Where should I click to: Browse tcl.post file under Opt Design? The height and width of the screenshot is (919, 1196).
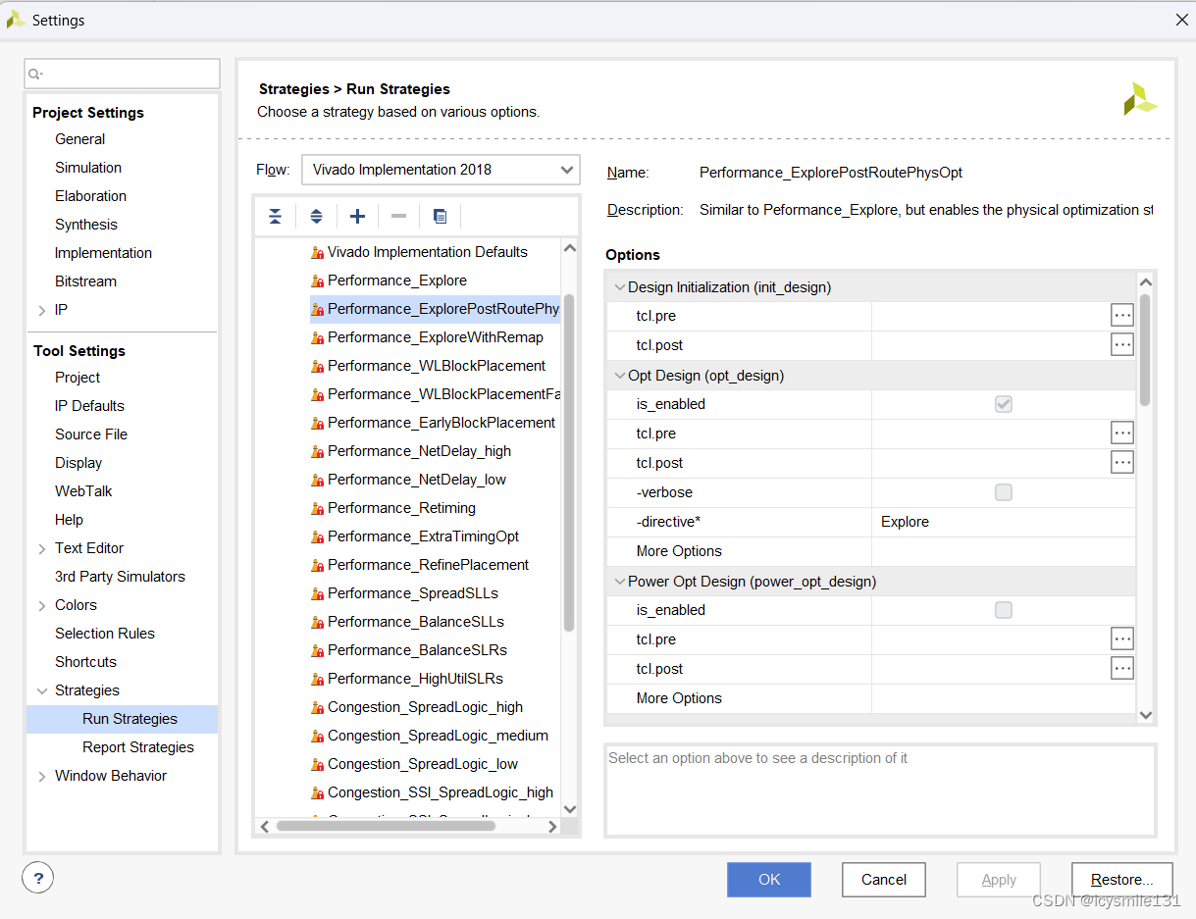[x=1122, y=463]
